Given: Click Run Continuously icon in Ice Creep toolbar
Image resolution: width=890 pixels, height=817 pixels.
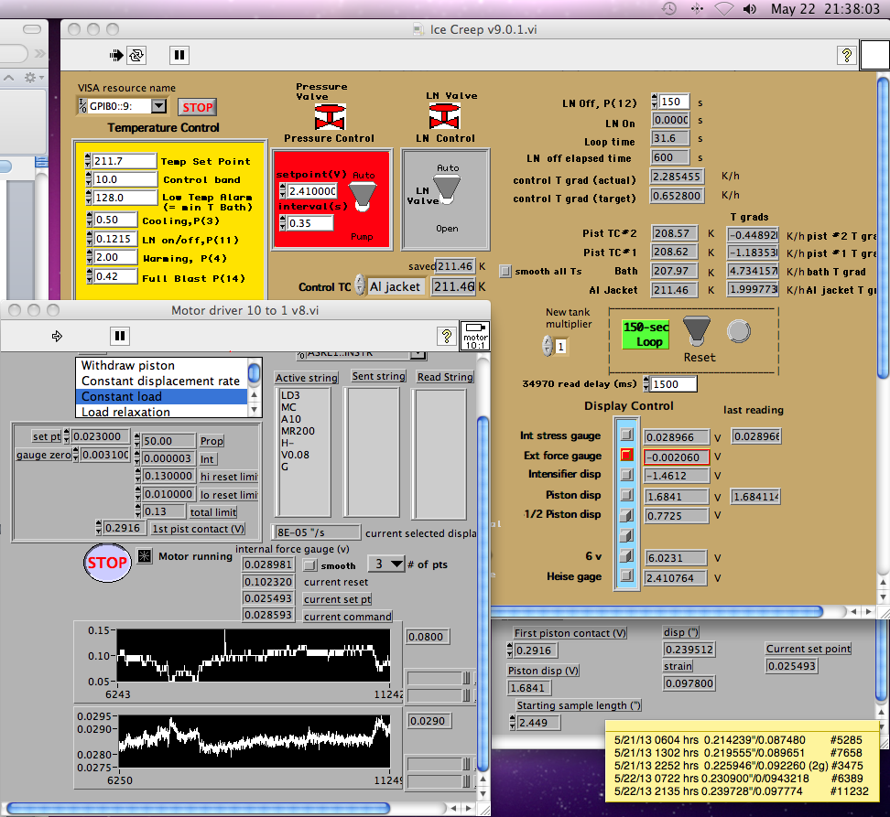Looking at the screenshot, I should tap(136, 55).
